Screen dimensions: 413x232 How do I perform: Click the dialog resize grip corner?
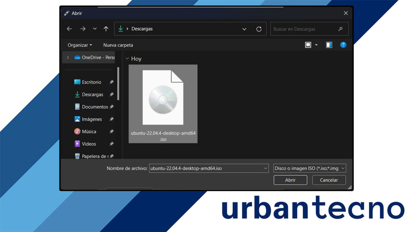pyautogui.click(x=350, y=188)
